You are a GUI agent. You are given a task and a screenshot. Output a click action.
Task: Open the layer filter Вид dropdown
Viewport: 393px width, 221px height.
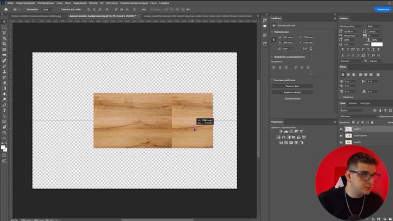(x=352, y=110)
